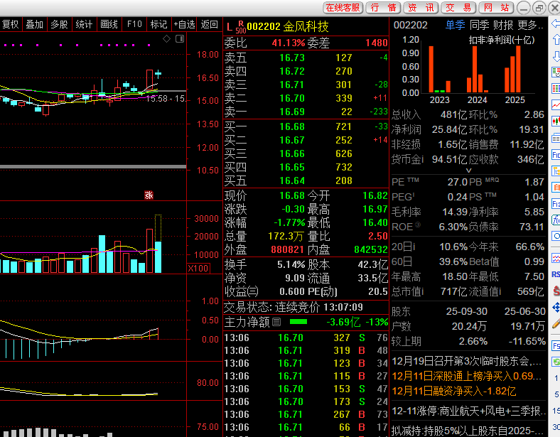560x437 pixels.
Task: Click the 主力净额 green progress bar
Action: pyautogui.click(x=298, y=322)
